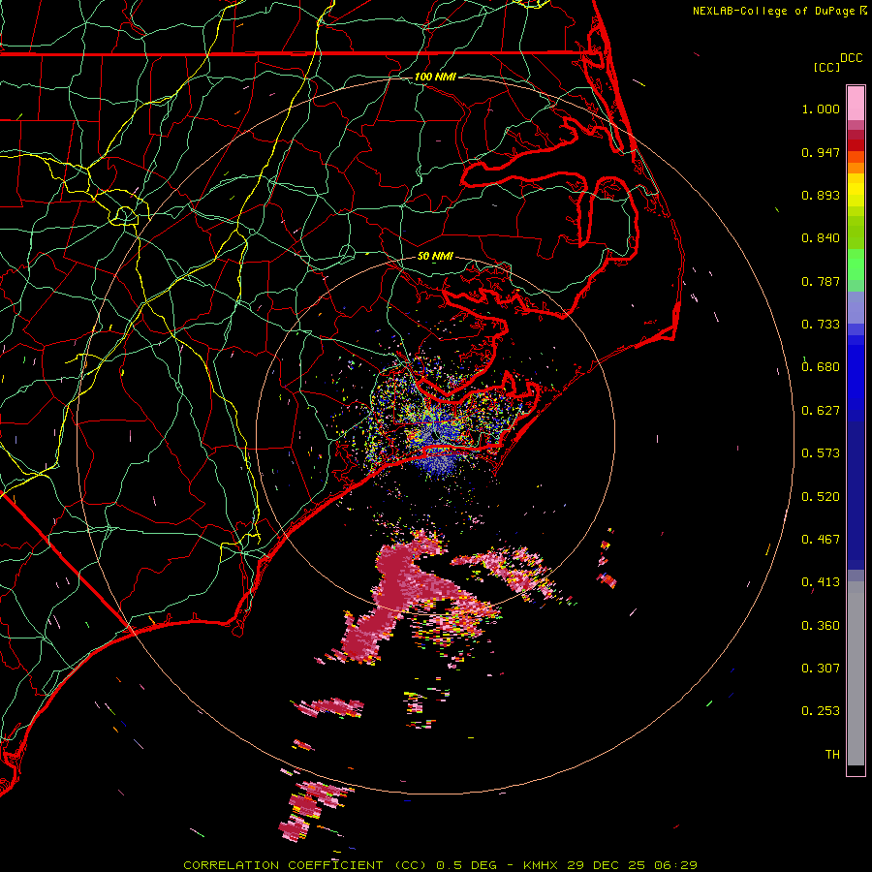Click the 0.467 scale value
Screen dimensions: 872x872
[821, 540]
